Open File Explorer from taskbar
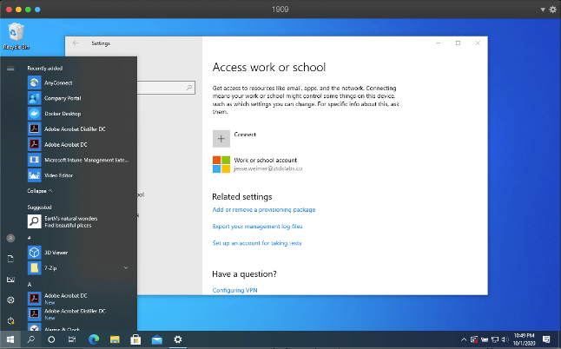This screenshot has width=561, height=349. pyautogui.click(x=115, y=339)
